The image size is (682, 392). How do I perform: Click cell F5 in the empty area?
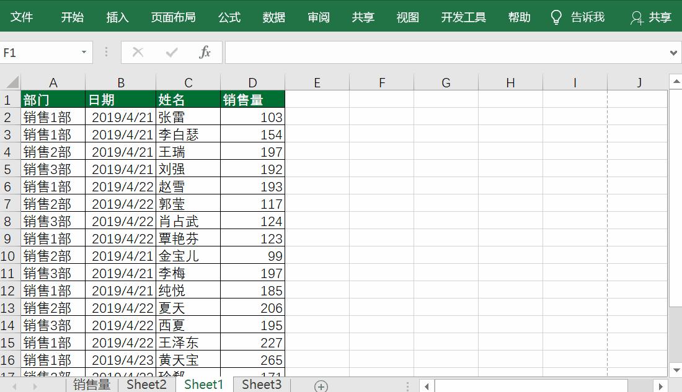(x=381, y=169)
